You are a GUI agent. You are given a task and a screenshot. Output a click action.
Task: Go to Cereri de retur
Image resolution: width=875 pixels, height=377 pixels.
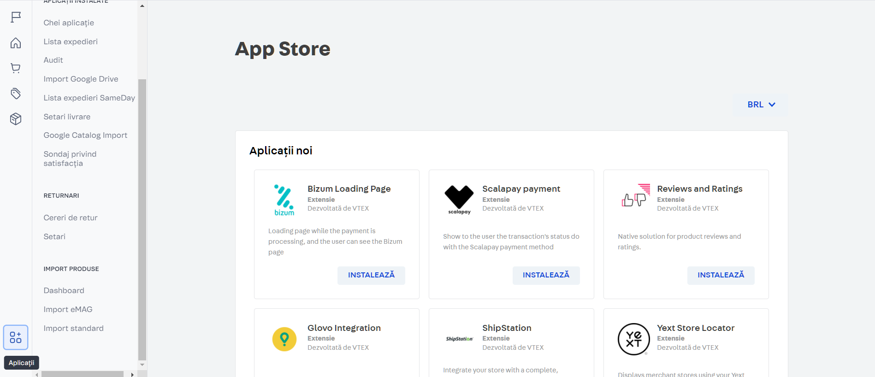tap(71, 218)
